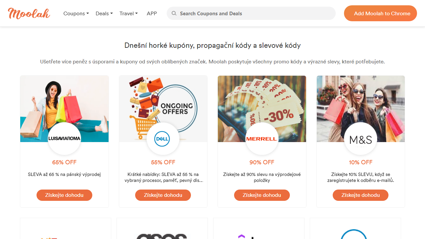Click the Moolah logo
Screen dimensions: 425x239
point(29,14)
